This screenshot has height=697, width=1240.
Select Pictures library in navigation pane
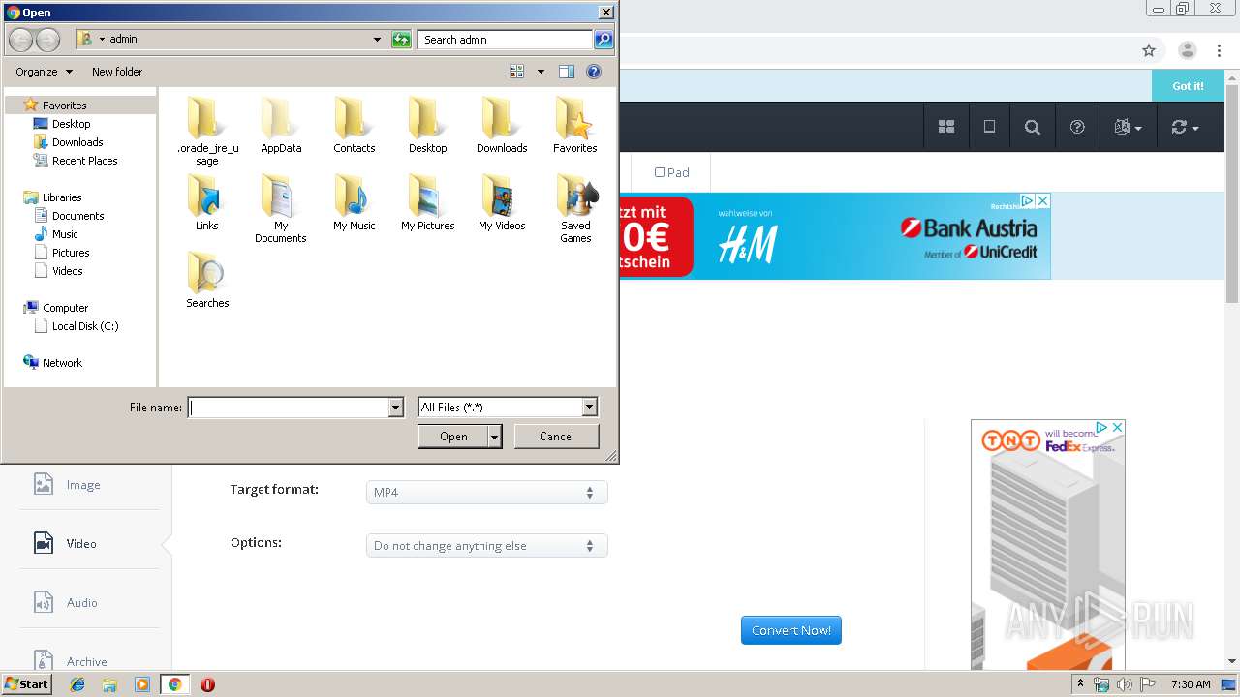pos(61,253)
